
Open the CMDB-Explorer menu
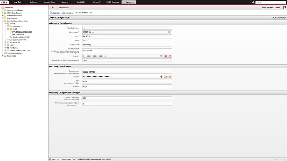(113, 2)
